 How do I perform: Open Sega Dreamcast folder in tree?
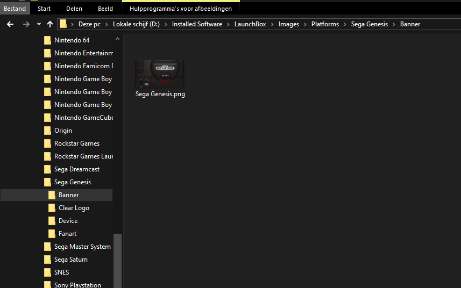pyautogui.click(x=77, y=169)
